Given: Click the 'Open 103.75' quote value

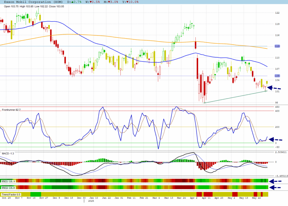Looking at the screenshot, I should [11, 6].
